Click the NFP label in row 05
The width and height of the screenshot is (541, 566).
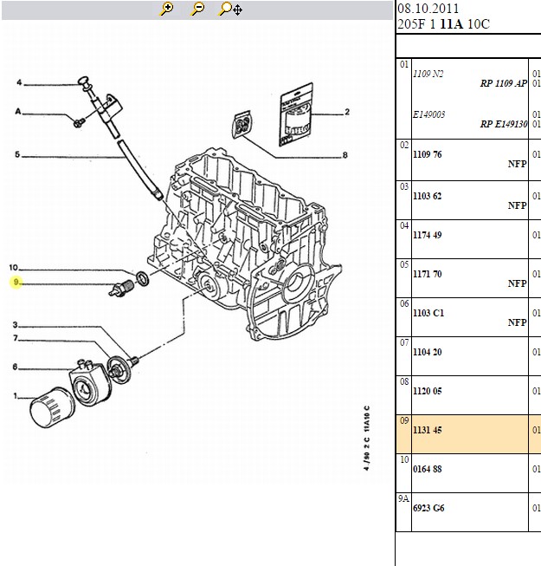(518, 283)
